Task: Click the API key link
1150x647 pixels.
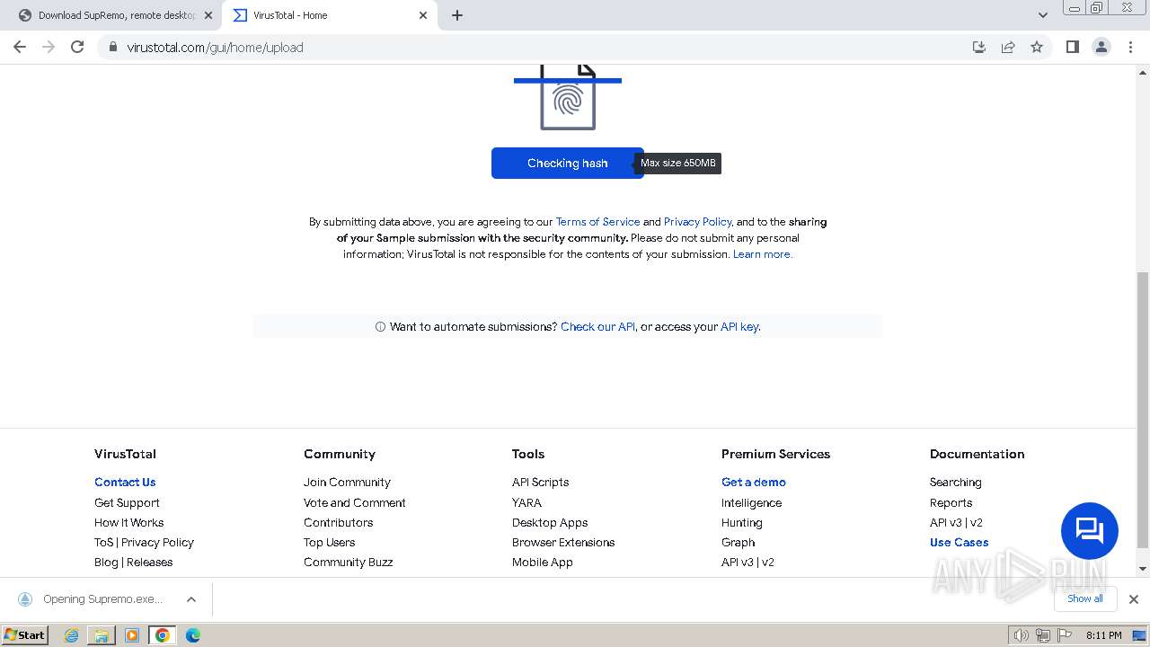Action: pyautogui.click(x=739, y=327)
